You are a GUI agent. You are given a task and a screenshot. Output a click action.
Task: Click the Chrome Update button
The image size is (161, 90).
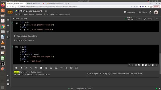click(x=156, y=7)
